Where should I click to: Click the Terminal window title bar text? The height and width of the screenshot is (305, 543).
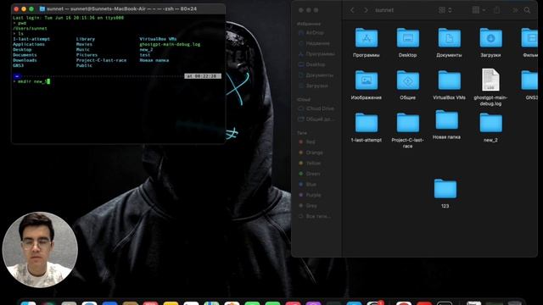[121, 8]
